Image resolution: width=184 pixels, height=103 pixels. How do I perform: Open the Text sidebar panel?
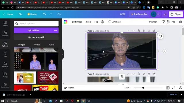coord(5,54)
